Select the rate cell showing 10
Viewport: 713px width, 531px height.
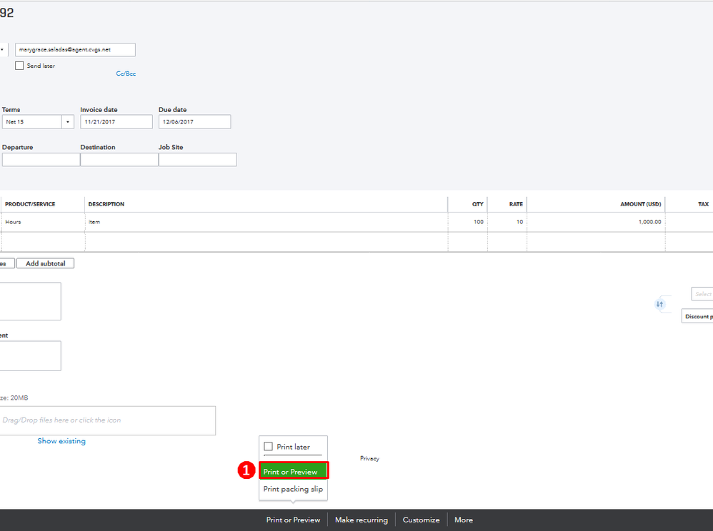coord(507,222)
